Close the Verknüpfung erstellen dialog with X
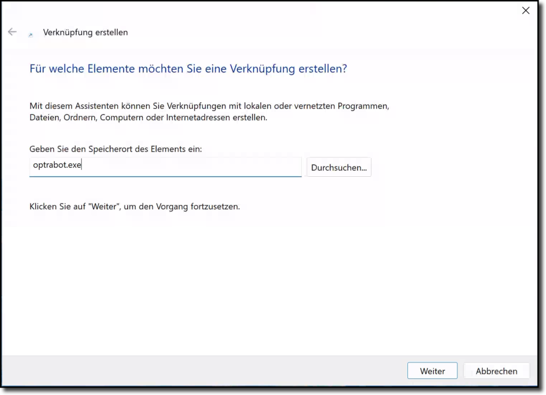546x395 pixels. coord(526,11)
